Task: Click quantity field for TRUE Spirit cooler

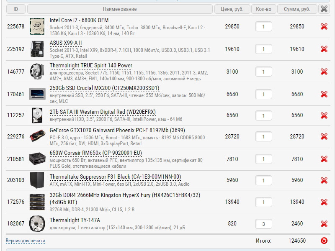Action: tap(263, 72)
